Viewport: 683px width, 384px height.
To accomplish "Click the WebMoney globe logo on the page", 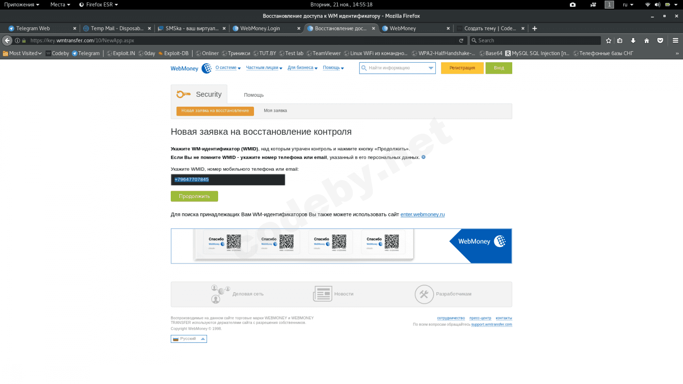I will point(207,68).
